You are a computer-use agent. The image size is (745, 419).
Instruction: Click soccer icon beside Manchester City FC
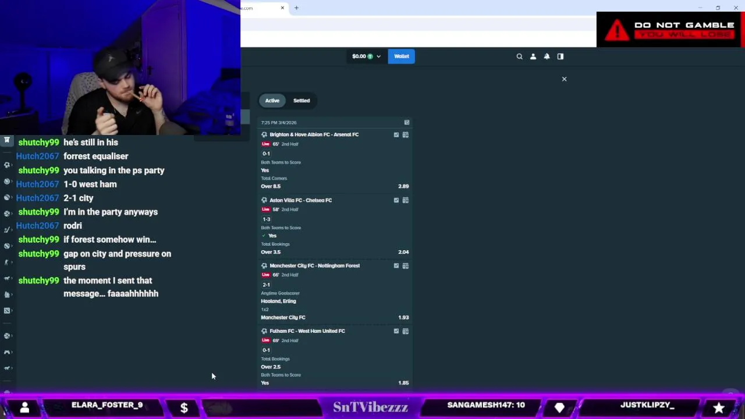(x=264, y=265)
